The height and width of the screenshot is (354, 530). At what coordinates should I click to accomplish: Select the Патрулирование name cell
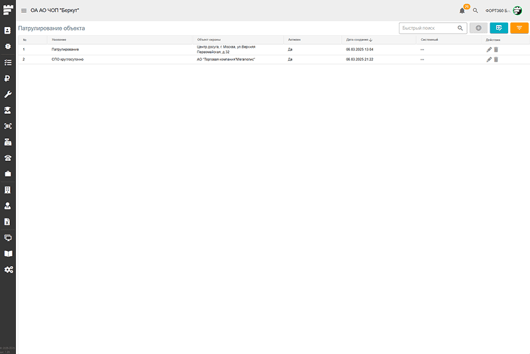click(65, 50)
